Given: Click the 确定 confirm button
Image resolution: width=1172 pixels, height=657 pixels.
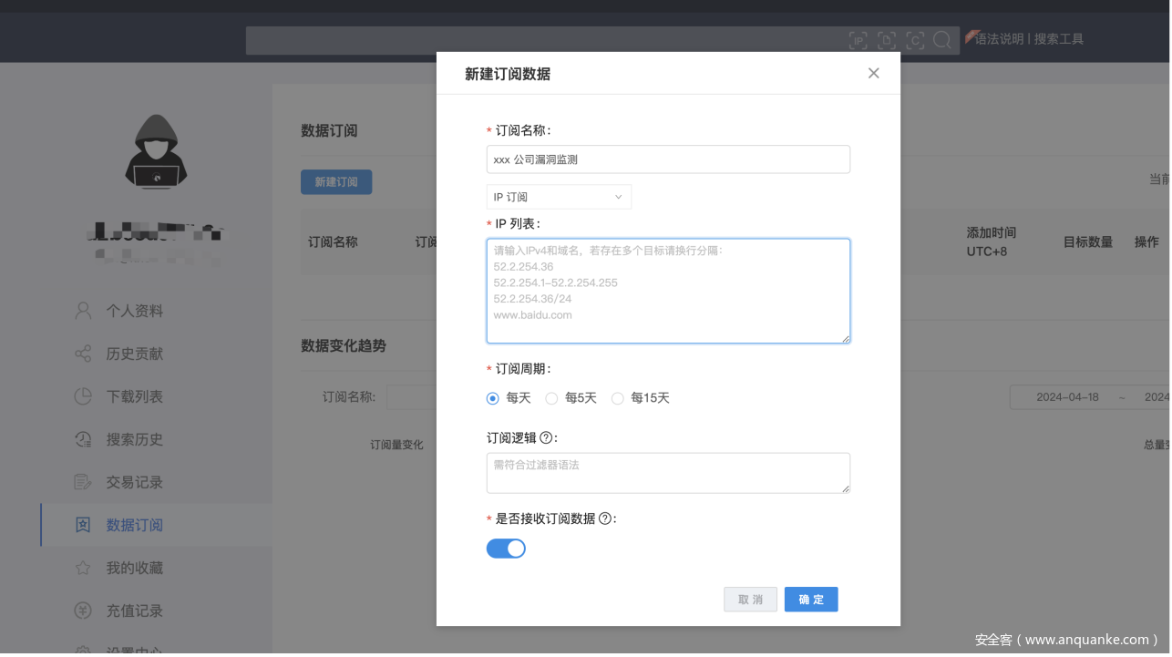Looking at the screenshot, I should (810, 599).
